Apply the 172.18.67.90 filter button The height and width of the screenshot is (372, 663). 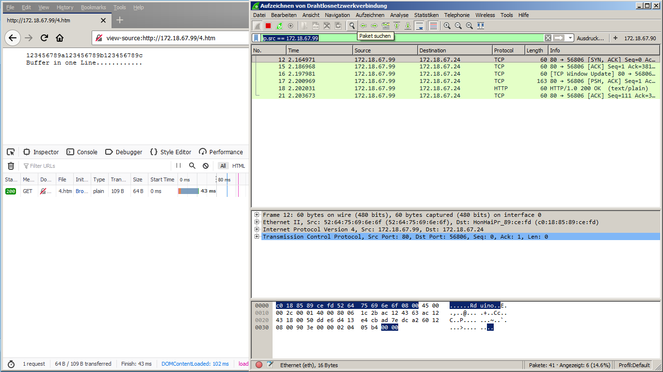(x=639, y=38)
